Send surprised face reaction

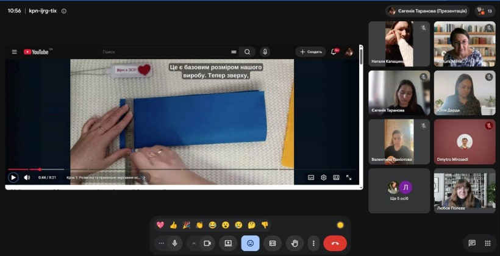point(226,225)
